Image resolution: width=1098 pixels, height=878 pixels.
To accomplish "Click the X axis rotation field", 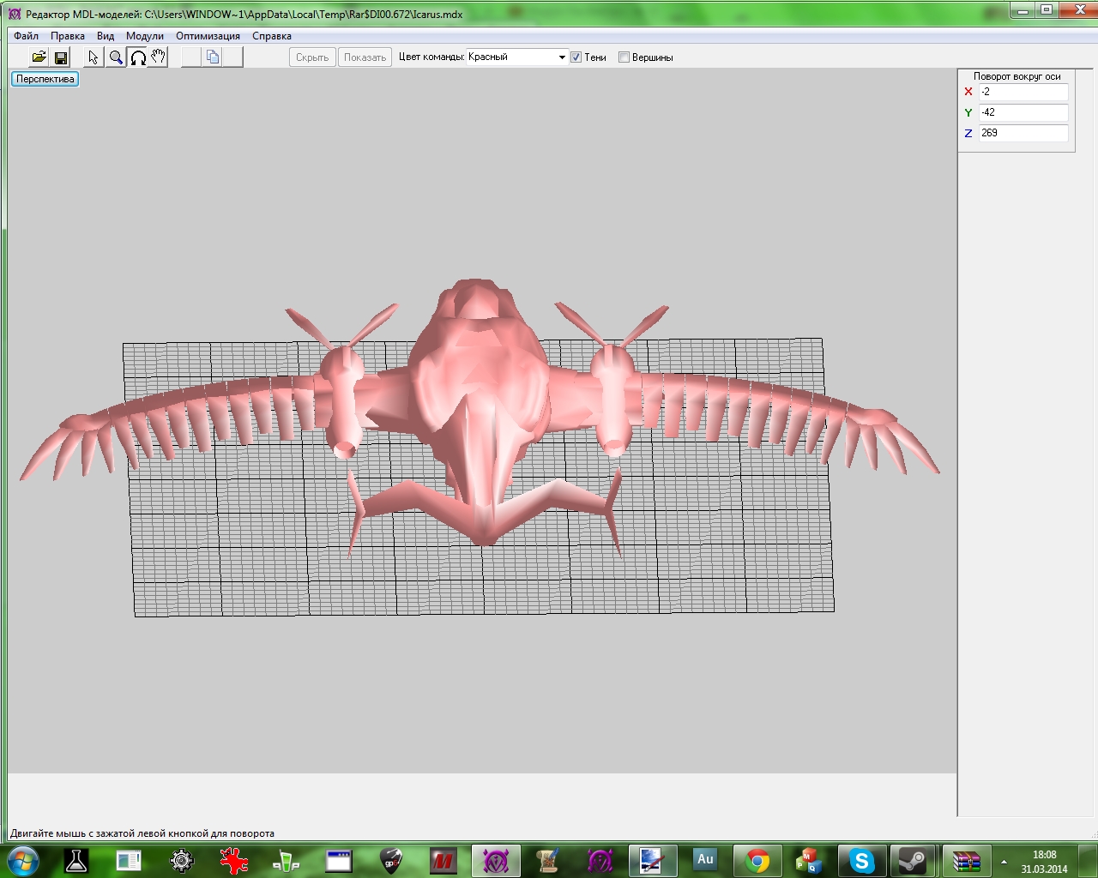I will (1023, 92).
